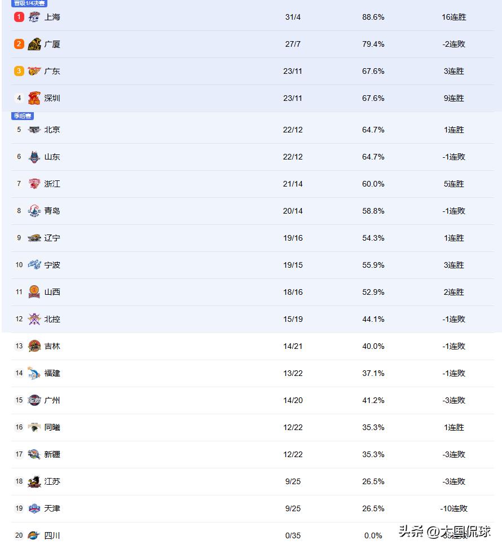Click the 晋级1/4决赛 blue label
Image resolution: width=502 pixels, height=549 pixels.
pyautogui.click(x=29, y=3)
